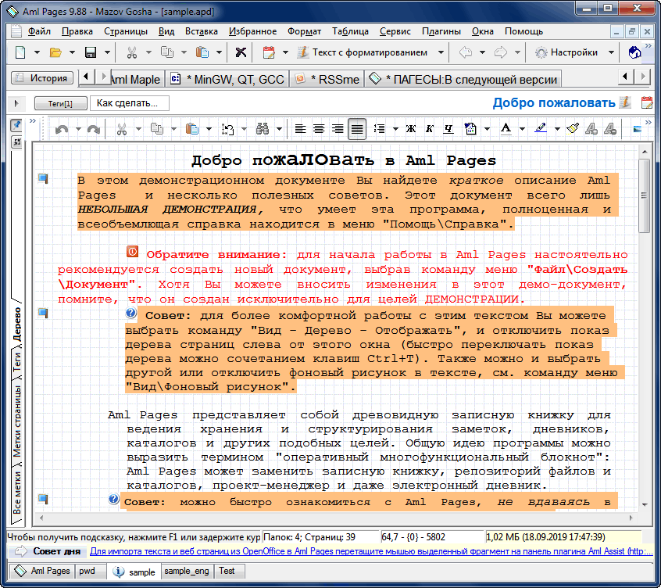Click the globe icon beside Настройки

635,52
